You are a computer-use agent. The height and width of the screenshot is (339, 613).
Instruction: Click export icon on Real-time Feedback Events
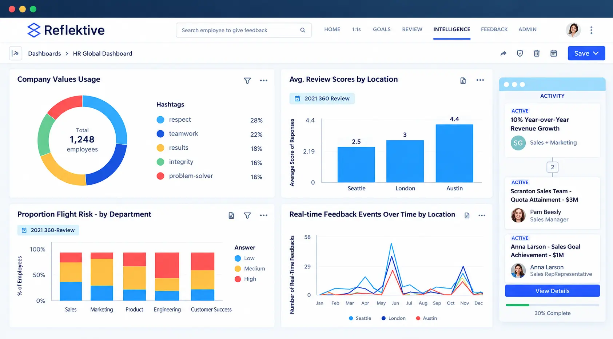tap(467, 215)
